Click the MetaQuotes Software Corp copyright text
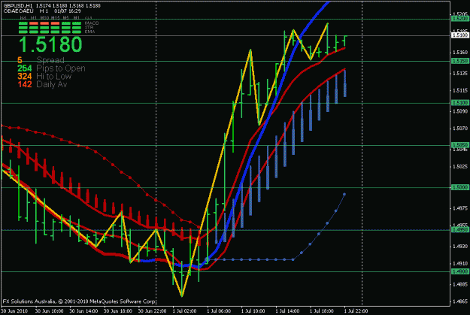The height and width of the screenshot is (315, 470). (x=80, y=301)
